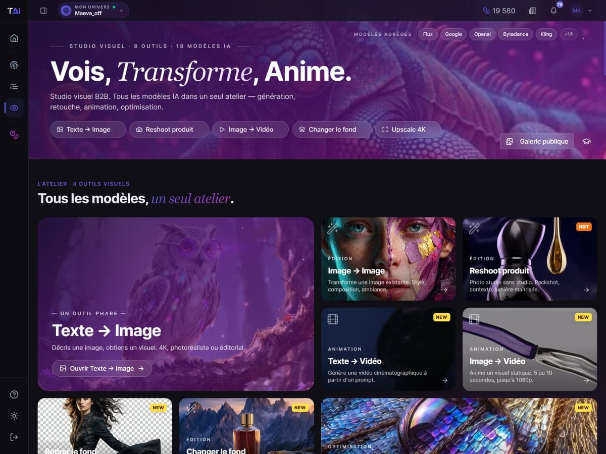
Task: Toggle the sidebar panel icon
Action: [x=43, y=11]
